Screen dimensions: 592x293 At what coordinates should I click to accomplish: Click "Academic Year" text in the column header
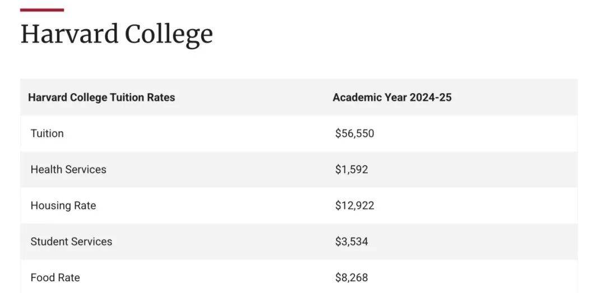click(x=369, y=98)
